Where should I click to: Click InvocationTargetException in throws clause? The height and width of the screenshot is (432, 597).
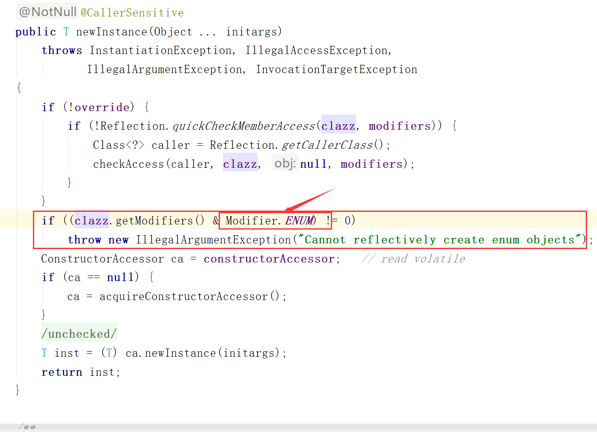(x=336, y=70)
